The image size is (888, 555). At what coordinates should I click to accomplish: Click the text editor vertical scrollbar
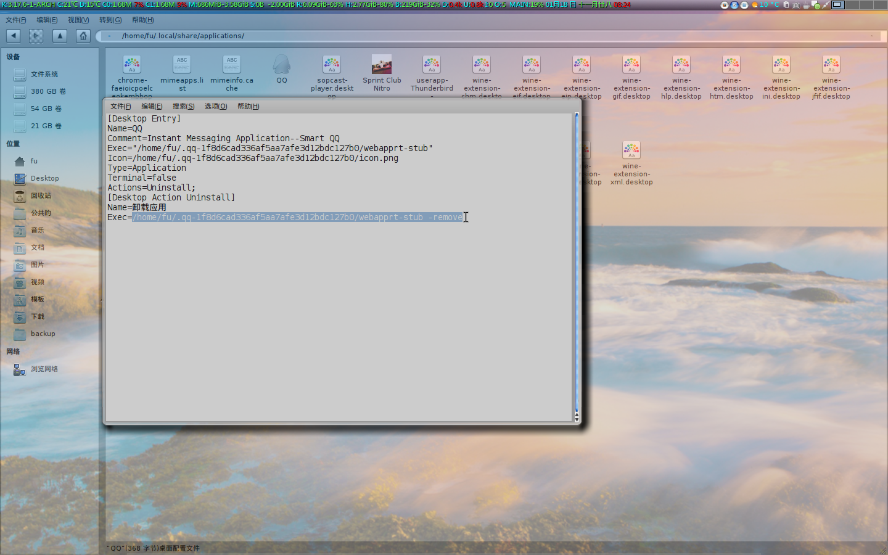pyautogui.click(x=577, y=267)
